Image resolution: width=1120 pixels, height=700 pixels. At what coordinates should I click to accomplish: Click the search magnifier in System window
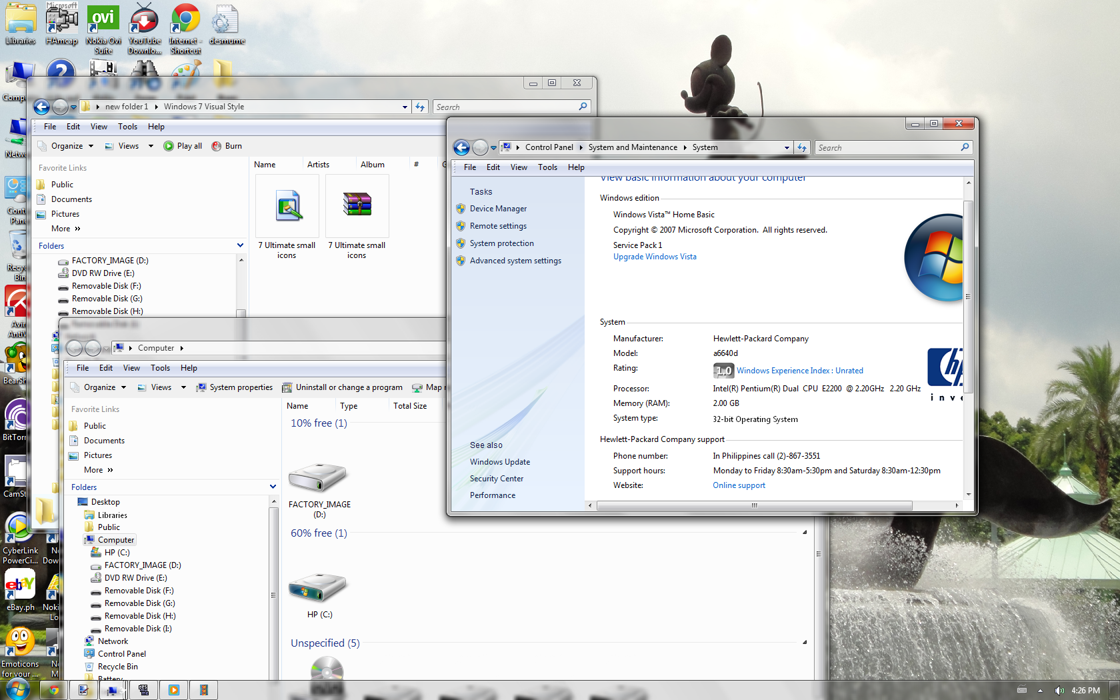pyautogui.click(x=965, y=147)
